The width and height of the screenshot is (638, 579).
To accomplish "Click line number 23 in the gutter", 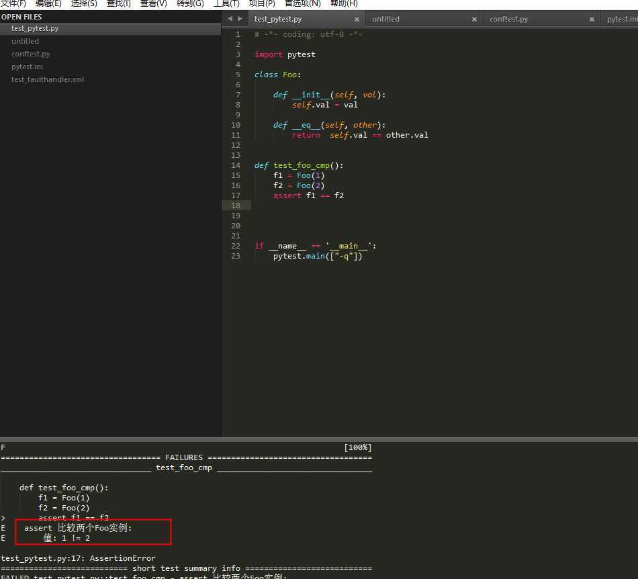I will 236,257.
